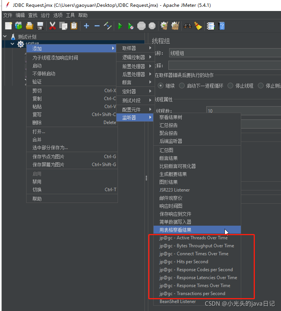Click the Expand all plus icon
The width and height of the screenshot is (281, 311).
tap(86, 26)
